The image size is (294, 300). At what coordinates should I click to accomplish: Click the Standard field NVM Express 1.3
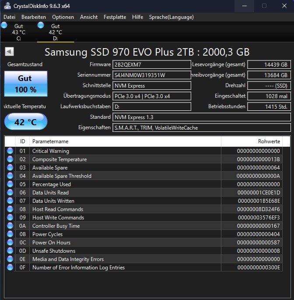(202, 117)
